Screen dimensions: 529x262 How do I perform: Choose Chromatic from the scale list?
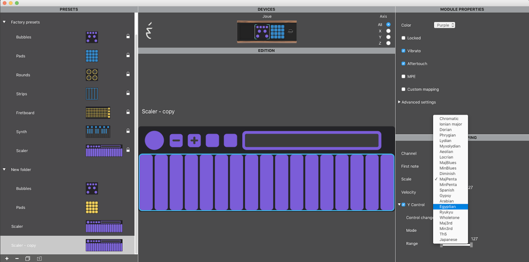[450, 119]
